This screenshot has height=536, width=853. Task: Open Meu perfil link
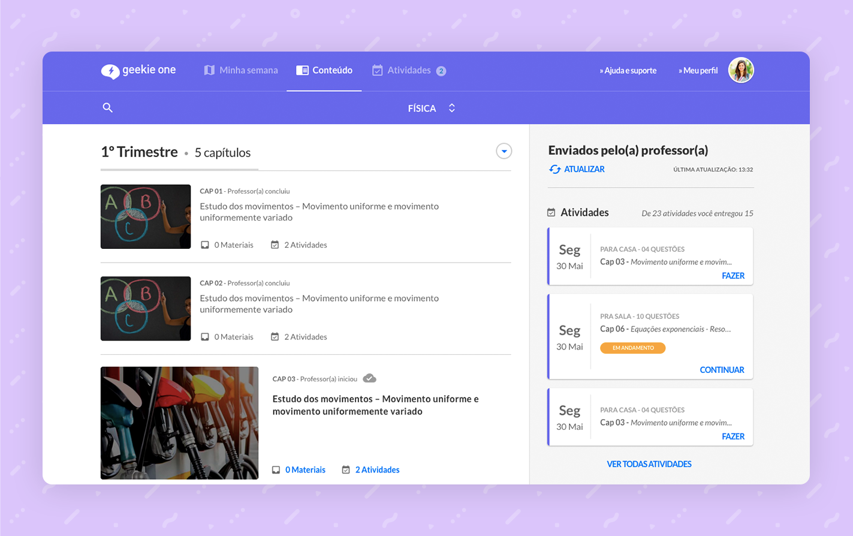coord(698,71)
